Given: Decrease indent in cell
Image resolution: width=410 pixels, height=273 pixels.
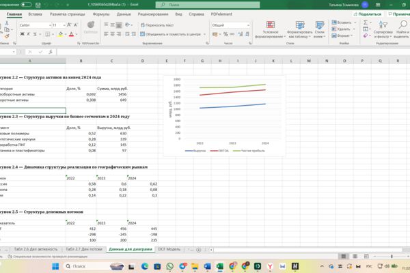Looking at the screenshot, I should pos(127,34).
